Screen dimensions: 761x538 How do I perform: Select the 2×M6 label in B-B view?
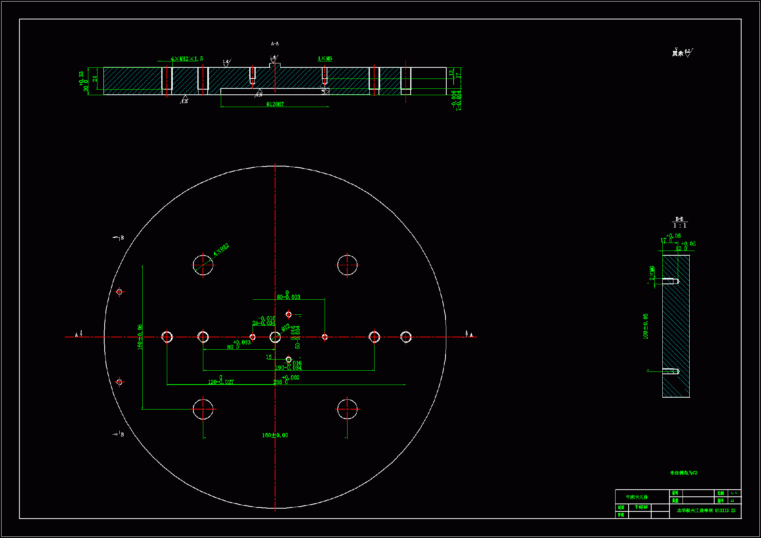pyautogui.click(x=652, y=273)
